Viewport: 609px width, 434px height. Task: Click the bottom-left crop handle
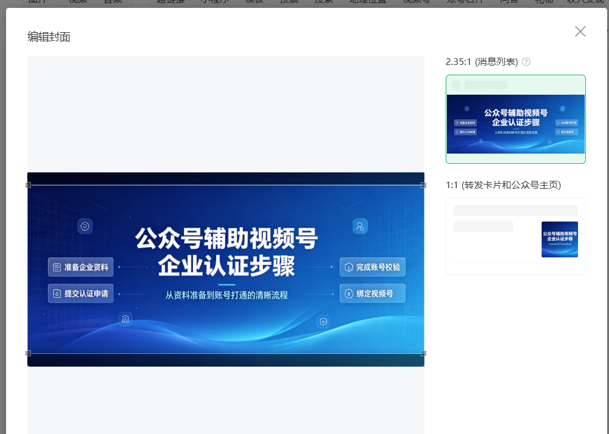pyautogui.click(x=28, y=353)
